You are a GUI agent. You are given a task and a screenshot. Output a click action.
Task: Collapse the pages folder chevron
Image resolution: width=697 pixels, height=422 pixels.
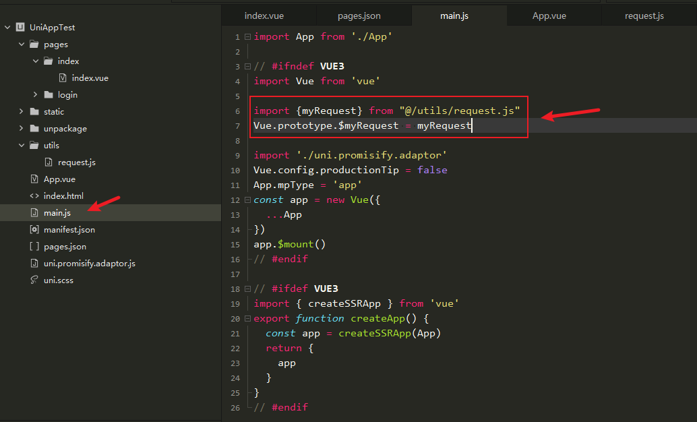22,44
